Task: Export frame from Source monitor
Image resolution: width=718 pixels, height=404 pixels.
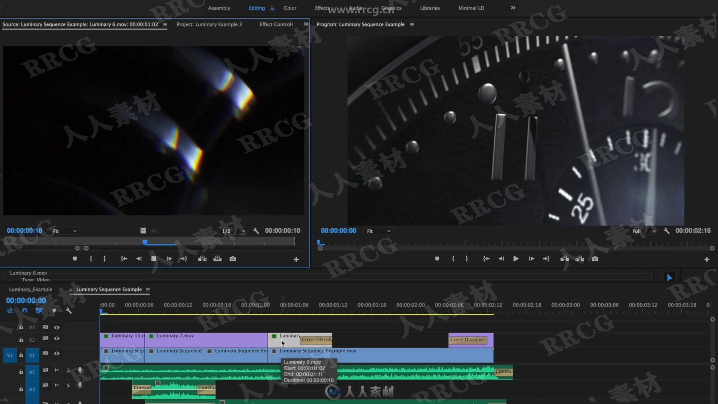Action: click(x=233, y=259)
